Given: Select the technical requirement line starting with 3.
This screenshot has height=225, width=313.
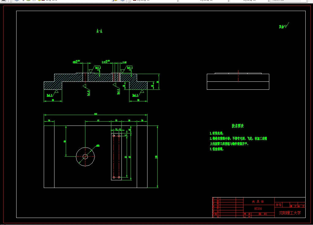Looking at the screenshot, I should 217,149.
